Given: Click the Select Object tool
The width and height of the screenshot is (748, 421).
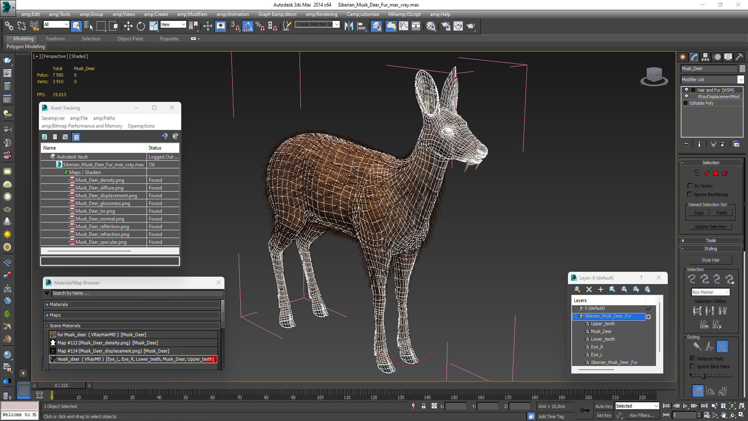Looking at the screenshot, I should (x=76, y=26).
